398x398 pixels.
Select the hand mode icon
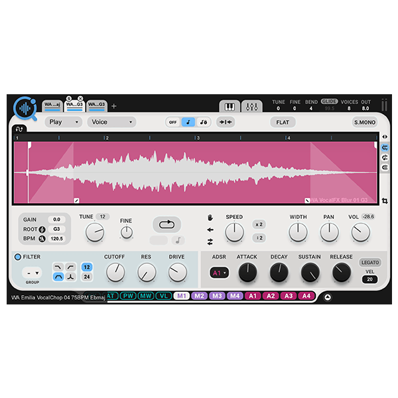[x=210, y=217]
